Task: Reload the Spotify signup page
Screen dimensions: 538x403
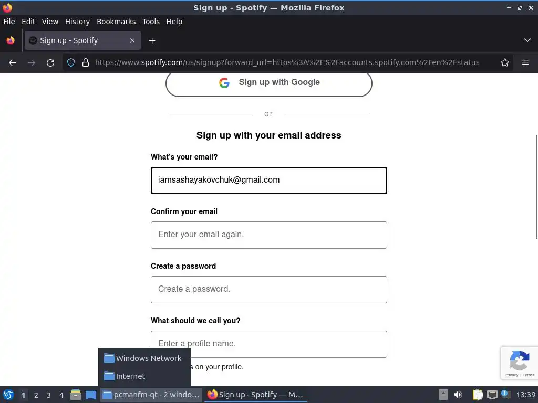Action: pos(50,63)
